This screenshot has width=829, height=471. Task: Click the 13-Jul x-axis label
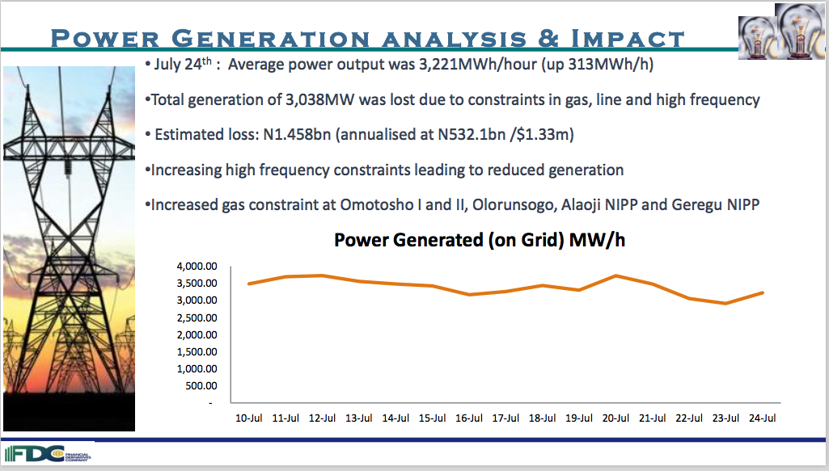(358, 418)
